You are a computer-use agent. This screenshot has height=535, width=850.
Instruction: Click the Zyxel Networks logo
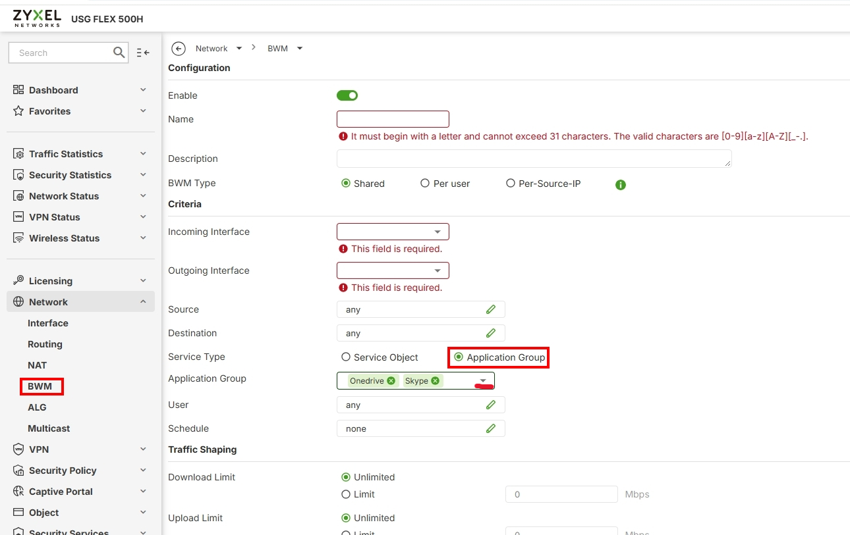click(x=37, y=18)
